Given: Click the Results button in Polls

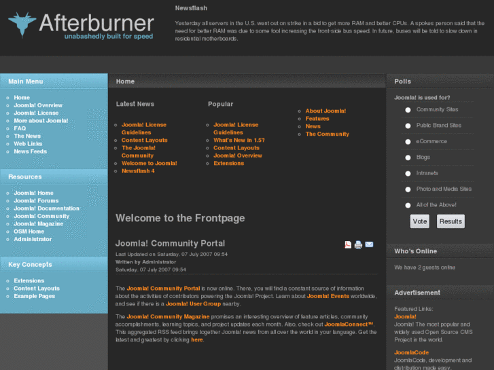Looking at the screenshot, I should [451, 221].
